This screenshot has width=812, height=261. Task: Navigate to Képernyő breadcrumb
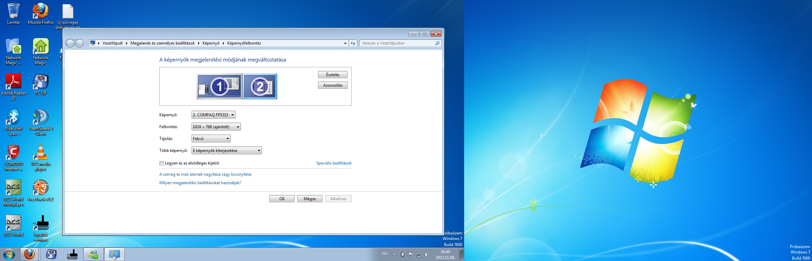click(211, 43)
